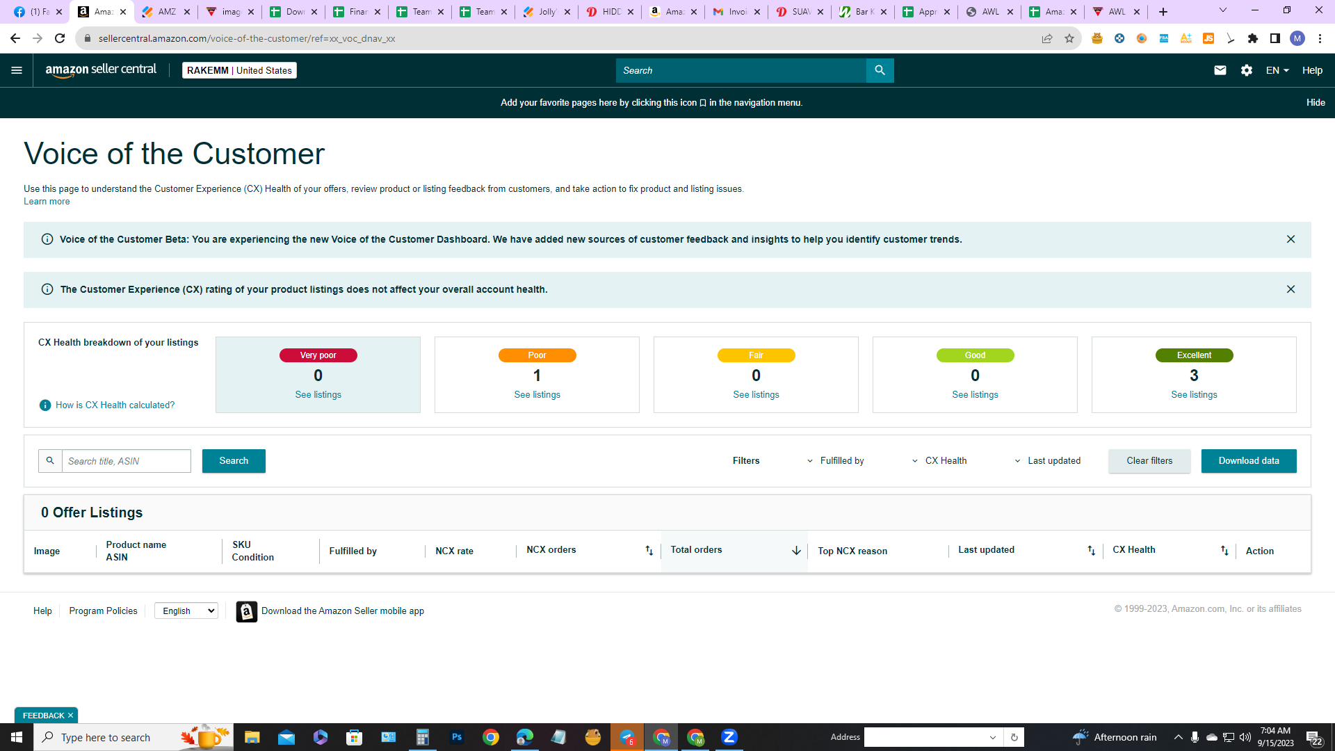The height and width of the screenshot is (751, 1335).
Task: Switch to the Bar K browser tab
Action: [x=864, y=12]
